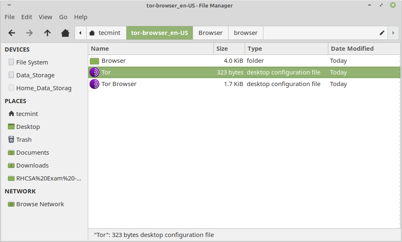Click the Downloads folder icon in sidebar
Viewport: 402px width, 242px height.
pos(11,165)
